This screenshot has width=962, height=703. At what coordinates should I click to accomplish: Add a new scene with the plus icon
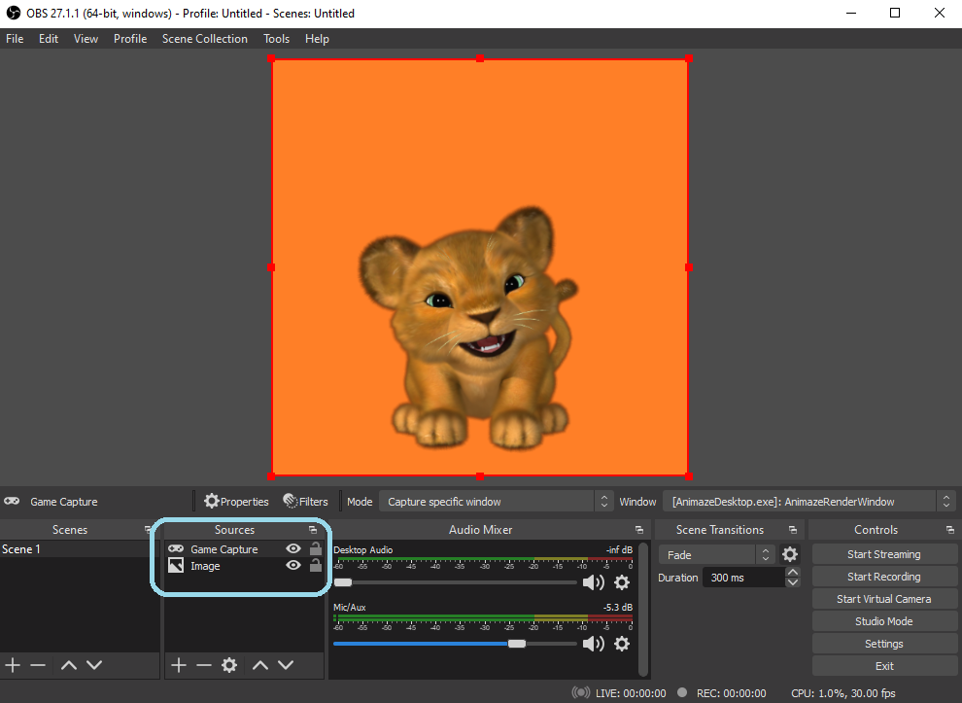14,665
